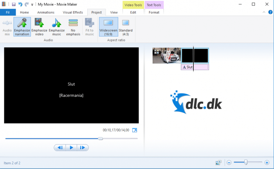Open the Text Tools Format tab
Viewport: 274px width, 169px height.
coord(154,13)
